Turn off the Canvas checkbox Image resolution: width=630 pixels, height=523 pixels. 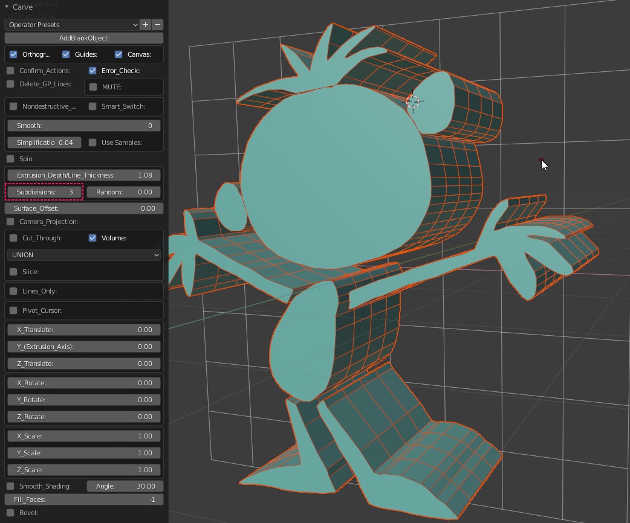[x=119, y=54]
